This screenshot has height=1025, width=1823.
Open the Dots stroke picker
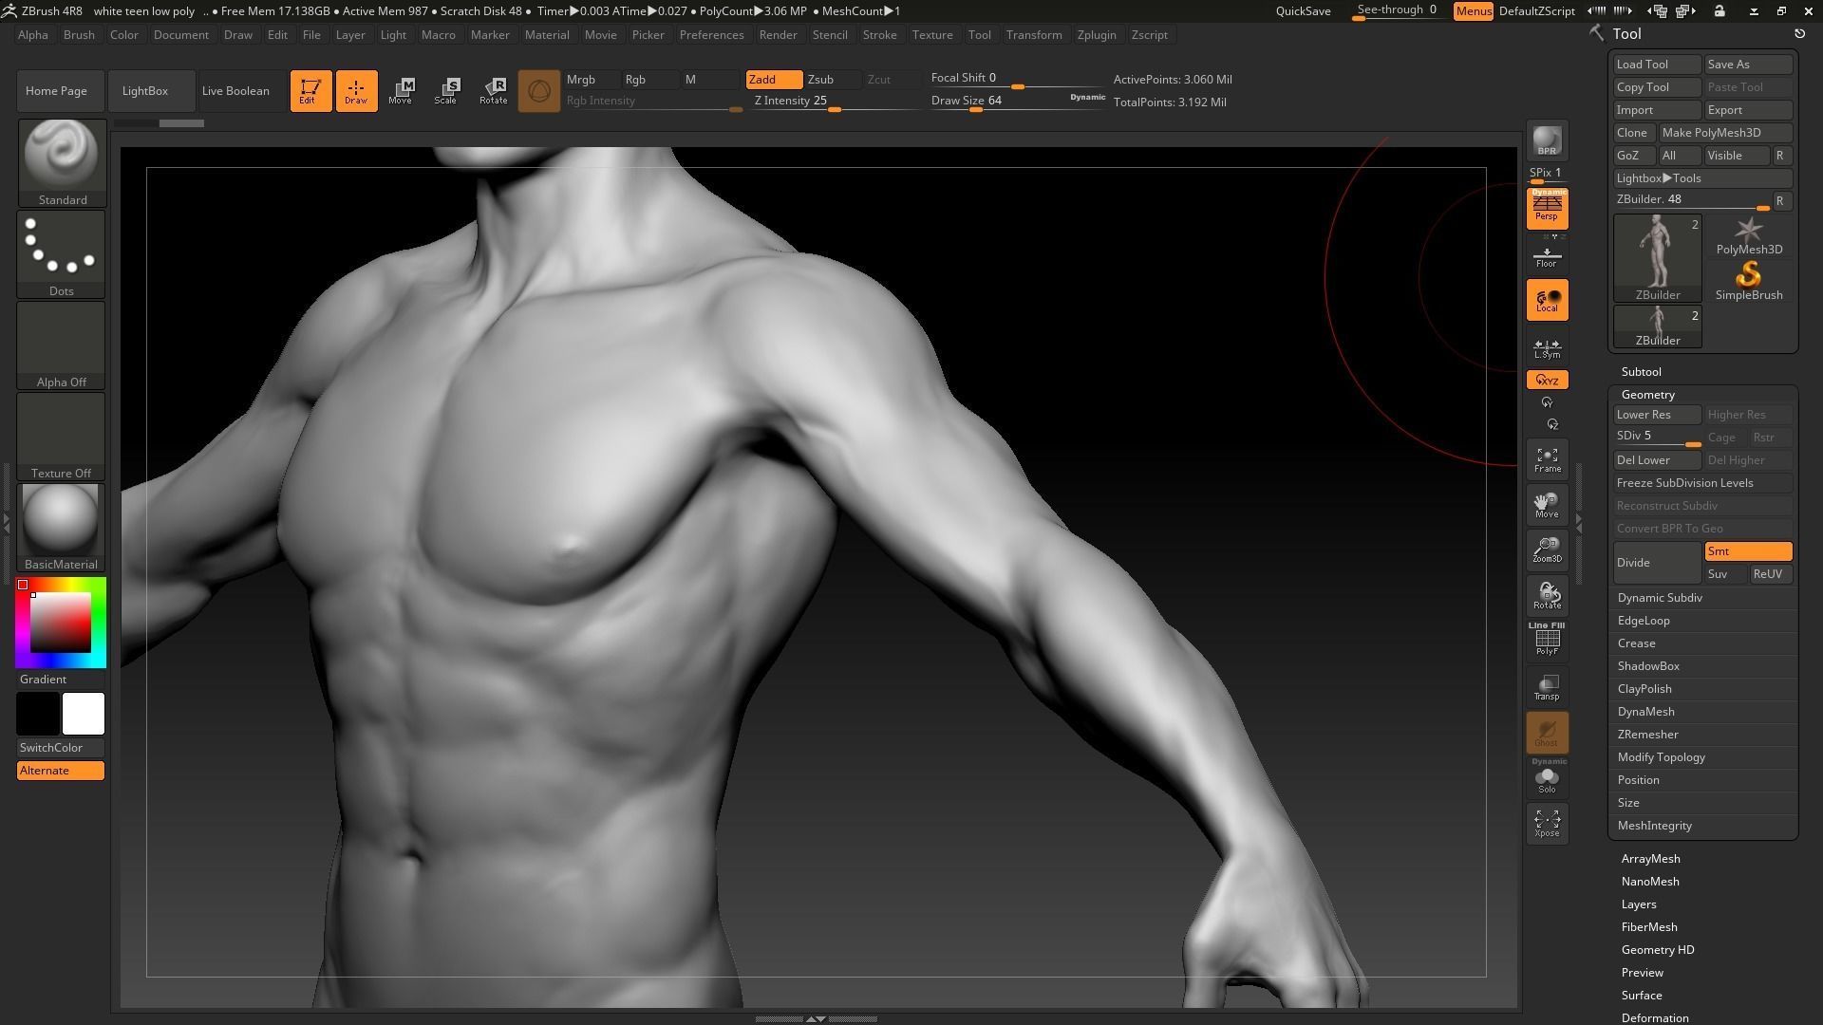[62, 253]
